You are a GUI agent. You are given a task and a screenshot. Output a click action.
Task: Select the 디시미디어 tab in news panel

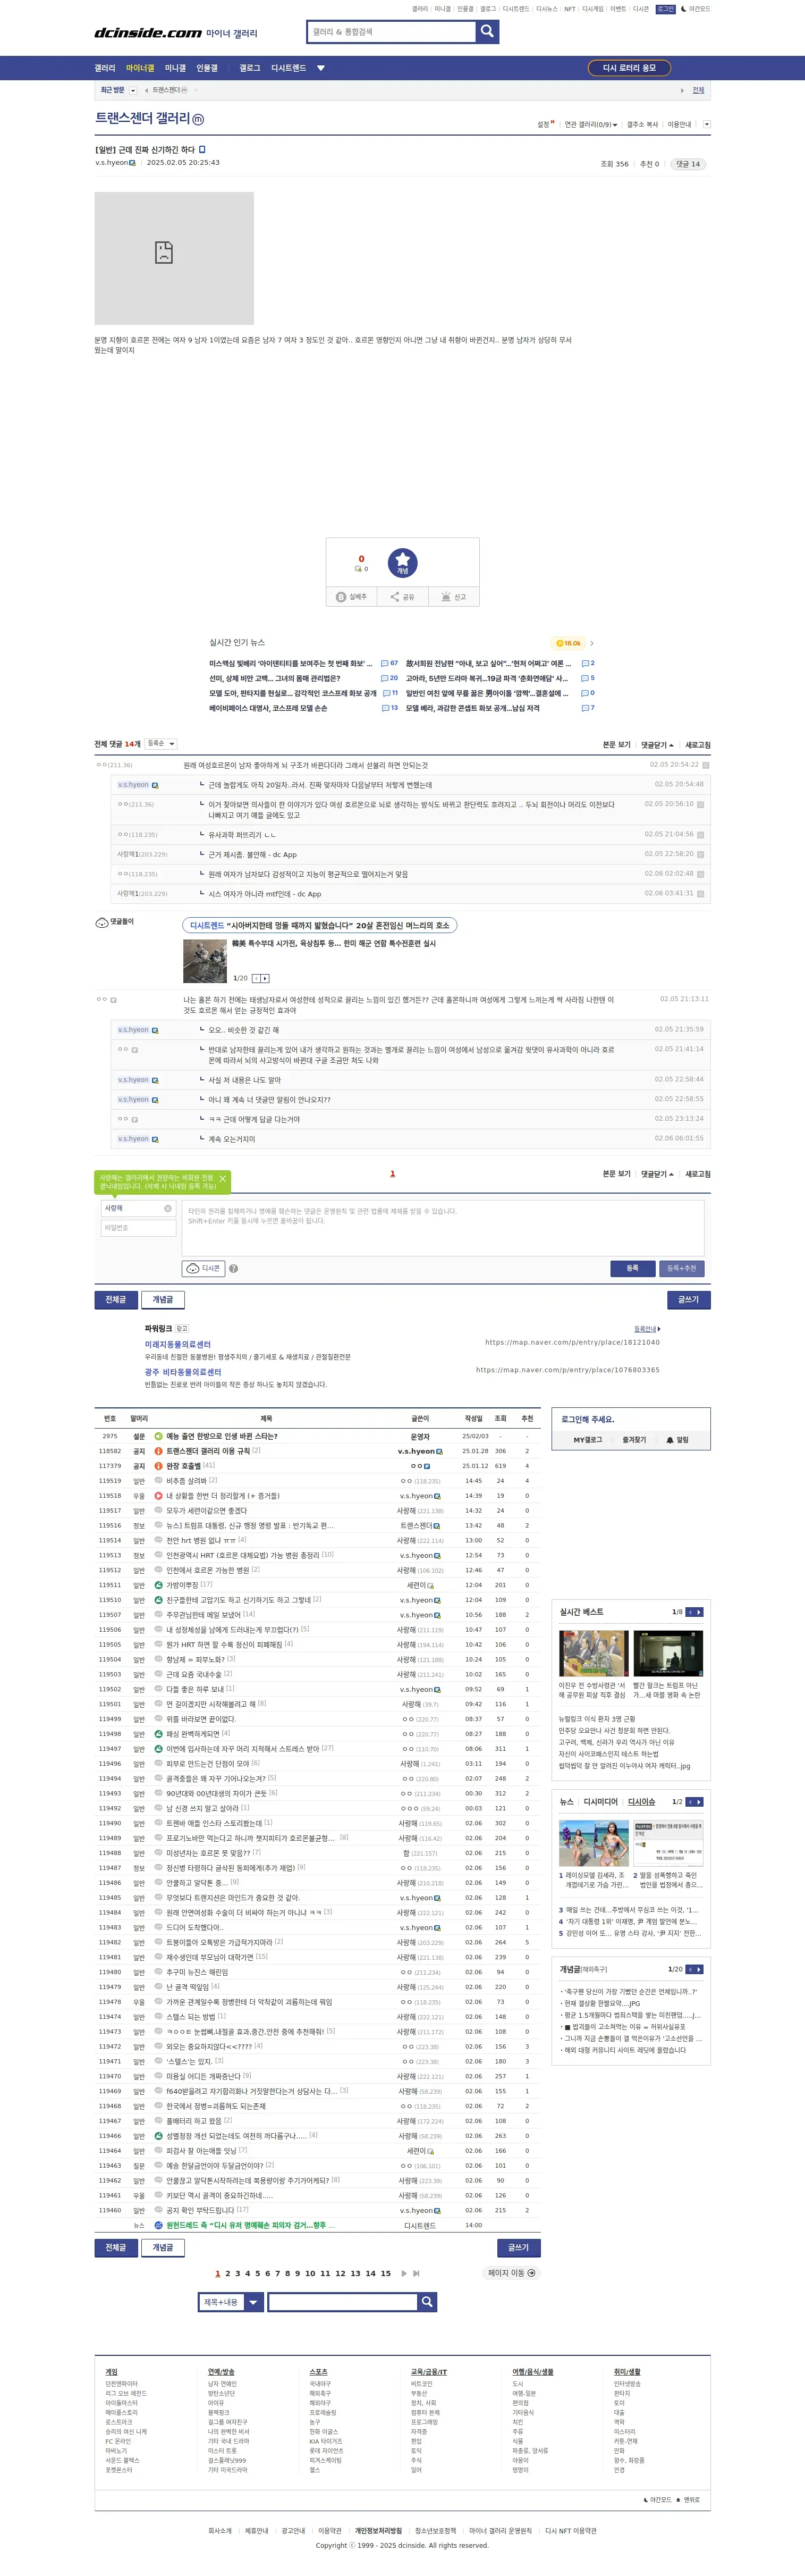(600, 1802)
